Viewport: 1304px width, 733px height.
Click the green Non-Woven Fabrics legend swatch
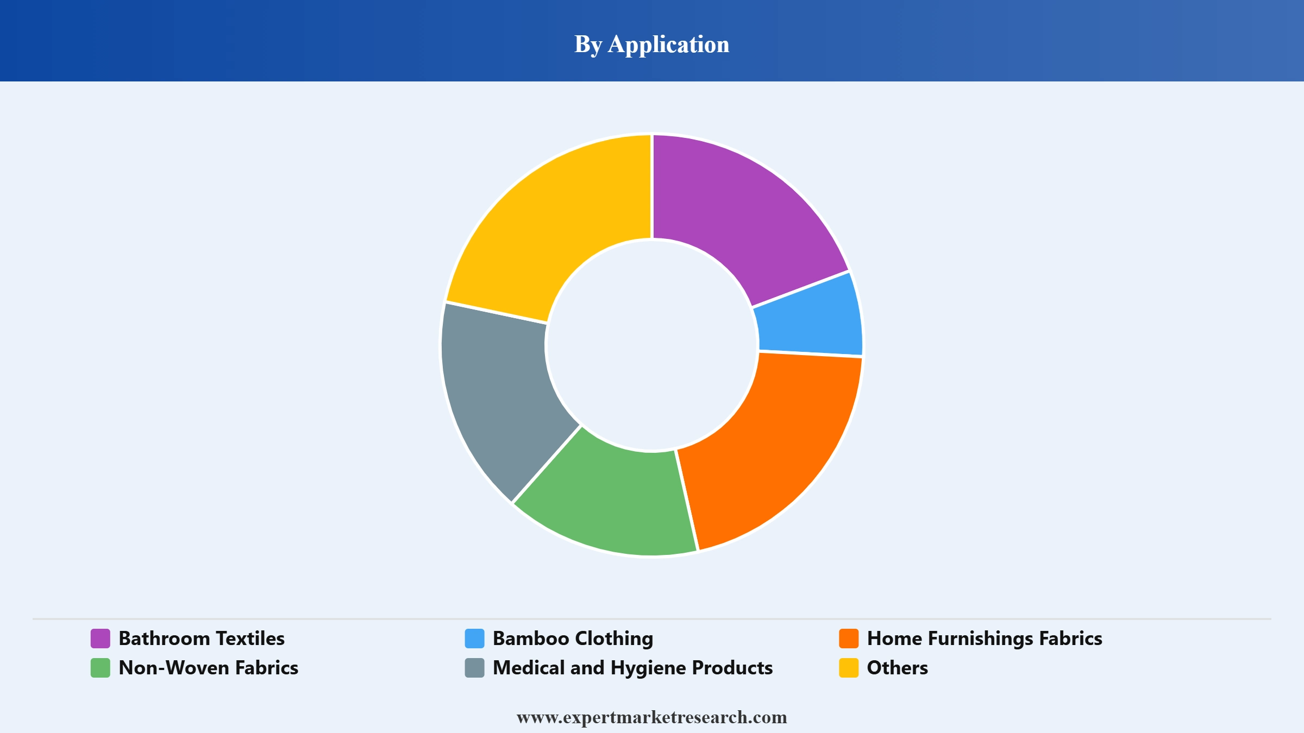100,668
